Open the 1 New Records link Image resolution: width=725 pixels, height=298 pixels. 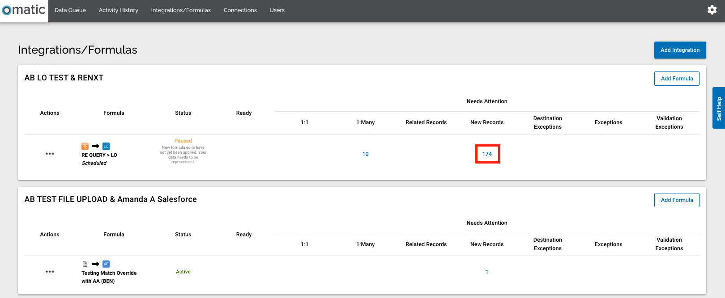(487, 272)
